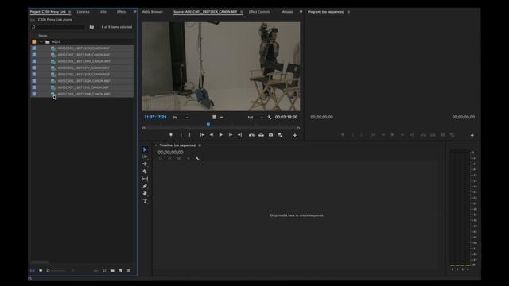Click the Source video preview frame
This screenshot has height=286, width=509.
point(221,67)
